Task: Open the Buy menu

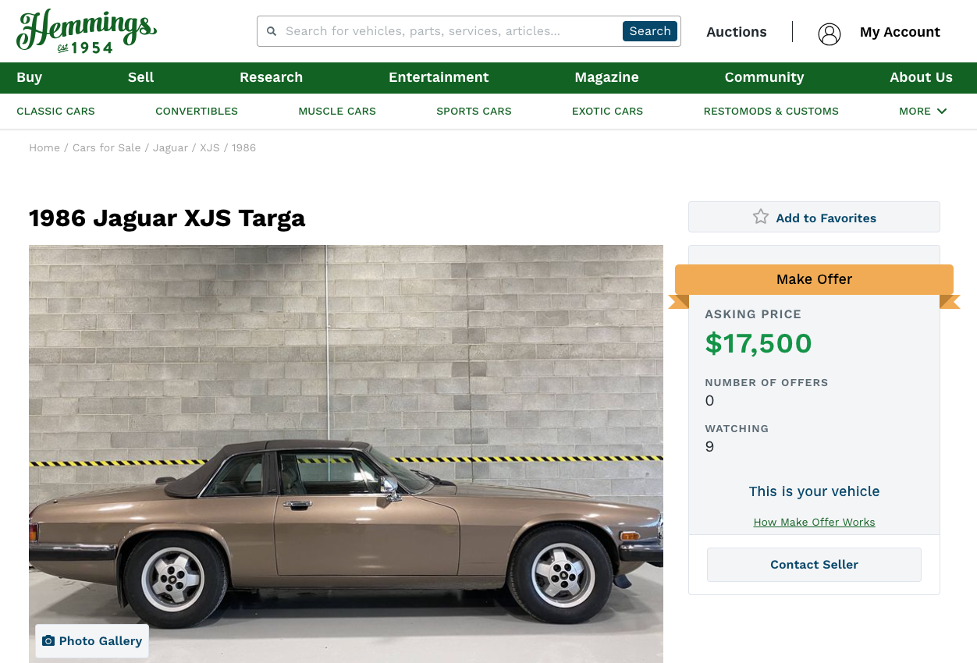Action: pyautogui.click(x=30, y=77)
